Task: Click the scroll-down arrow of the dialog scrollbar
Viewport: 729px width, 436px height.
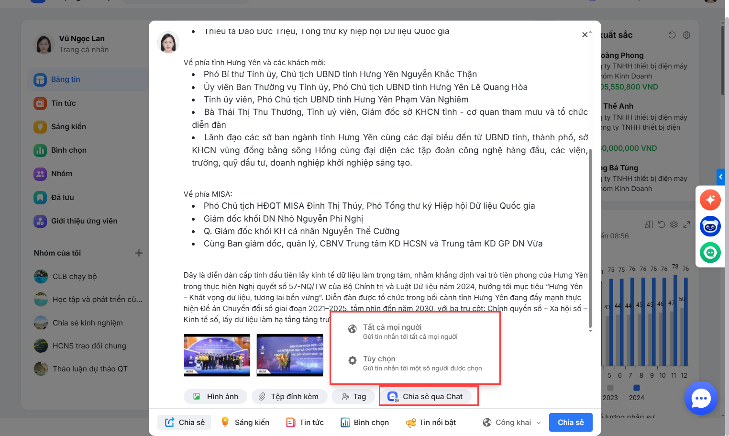Action: pyautogui.click(x=590, y=331)
